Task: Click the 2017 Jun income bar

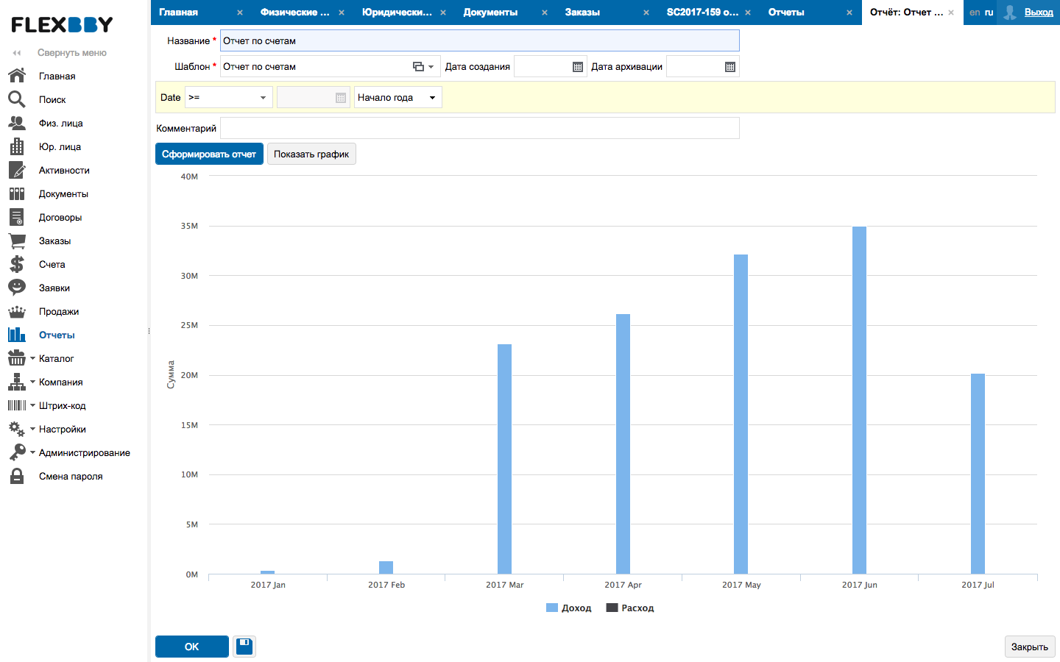Action: (x=859, y=400)
